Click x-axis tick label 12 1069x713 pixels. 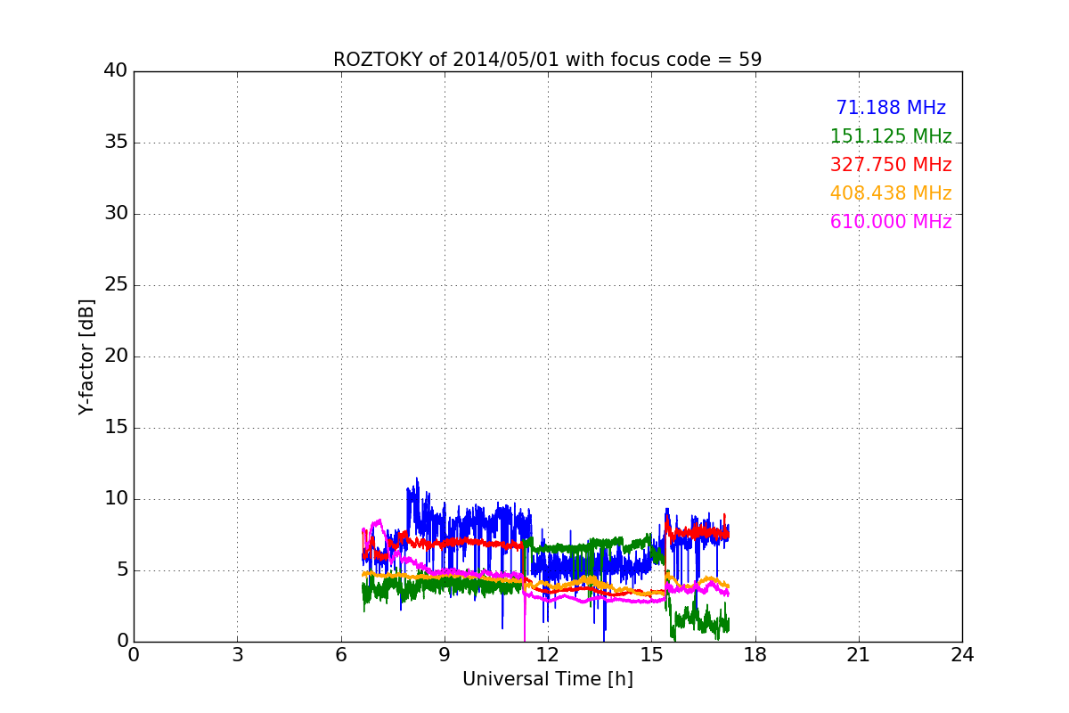[x=548, y=655]
